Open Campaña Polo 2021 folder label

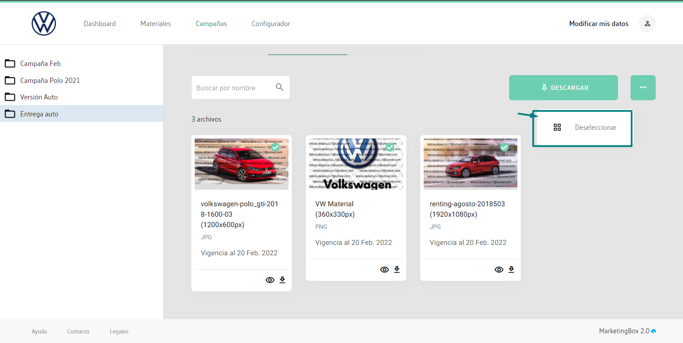(50, 80)
